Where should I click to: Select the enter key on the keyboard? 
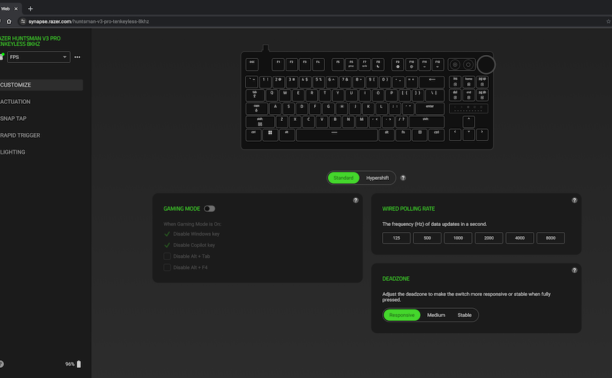(430, 109)
